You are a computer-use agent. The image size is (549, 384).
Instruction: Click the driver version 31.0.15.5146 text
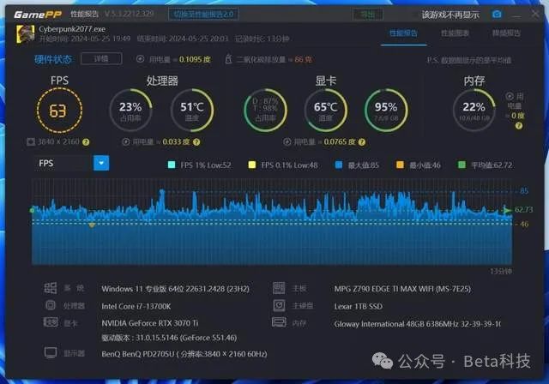tap(169, 338)
